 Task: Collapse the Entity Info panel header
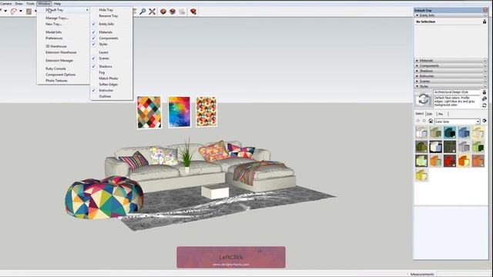[451, 15]
